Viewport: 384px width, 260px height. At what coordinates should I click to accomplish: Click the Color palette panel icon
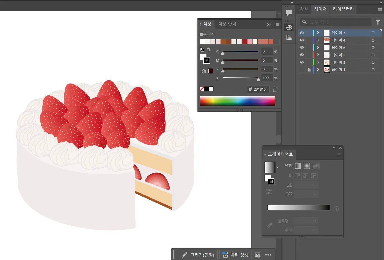[289, 27]
